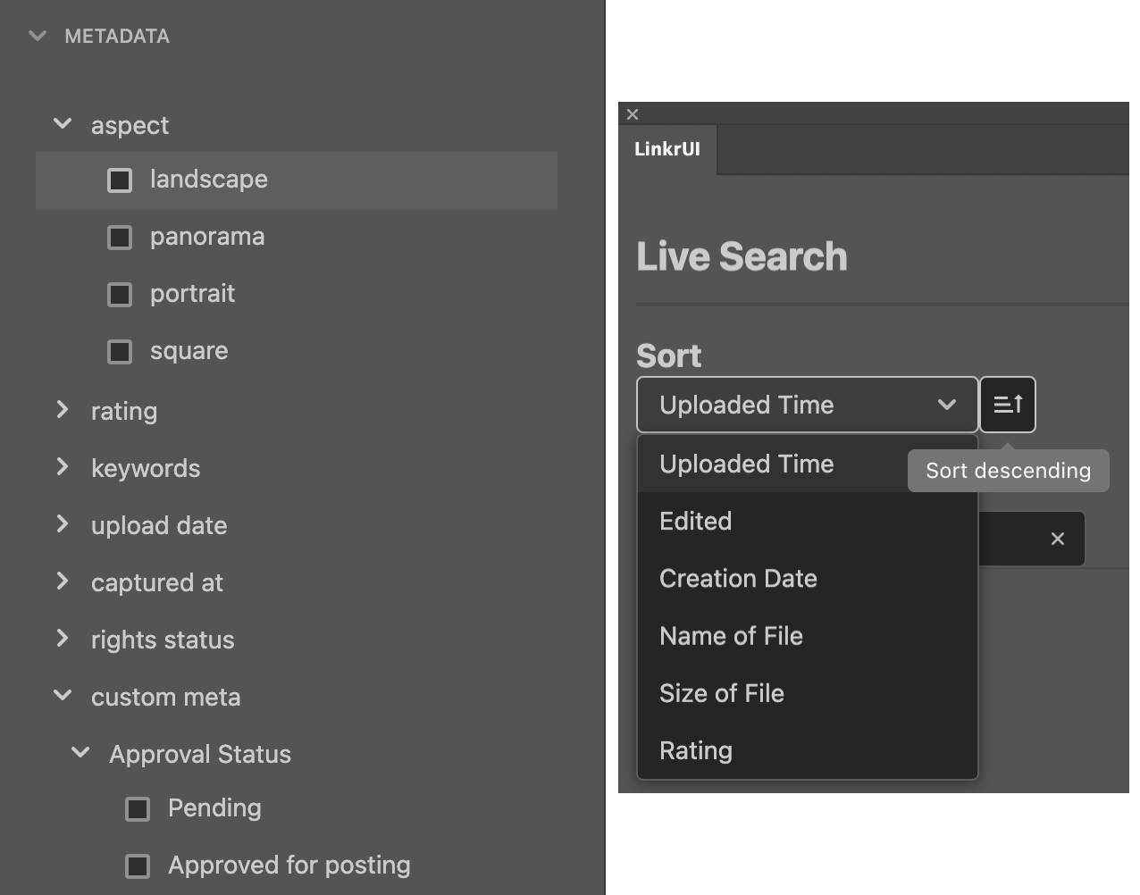Enable the panorama checkbox

[x=120, y=237]
